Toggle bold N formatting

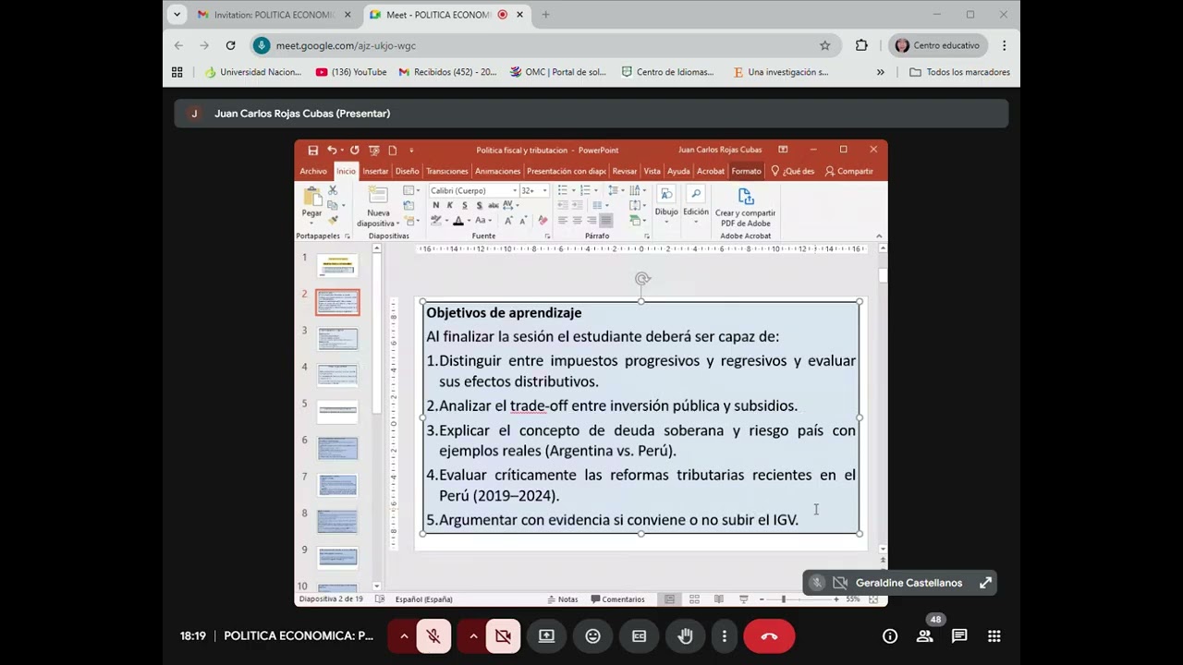tap(436, 205)
